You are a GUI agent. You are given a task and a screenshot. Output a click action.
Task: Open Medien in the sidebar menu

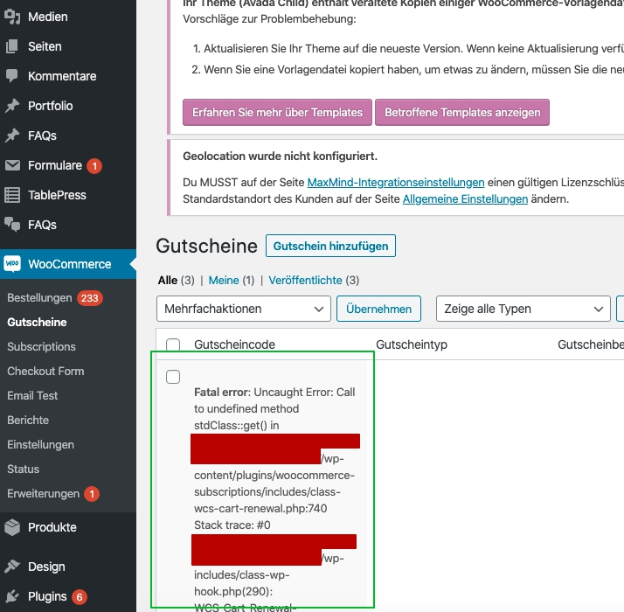[x=48, y=17]
